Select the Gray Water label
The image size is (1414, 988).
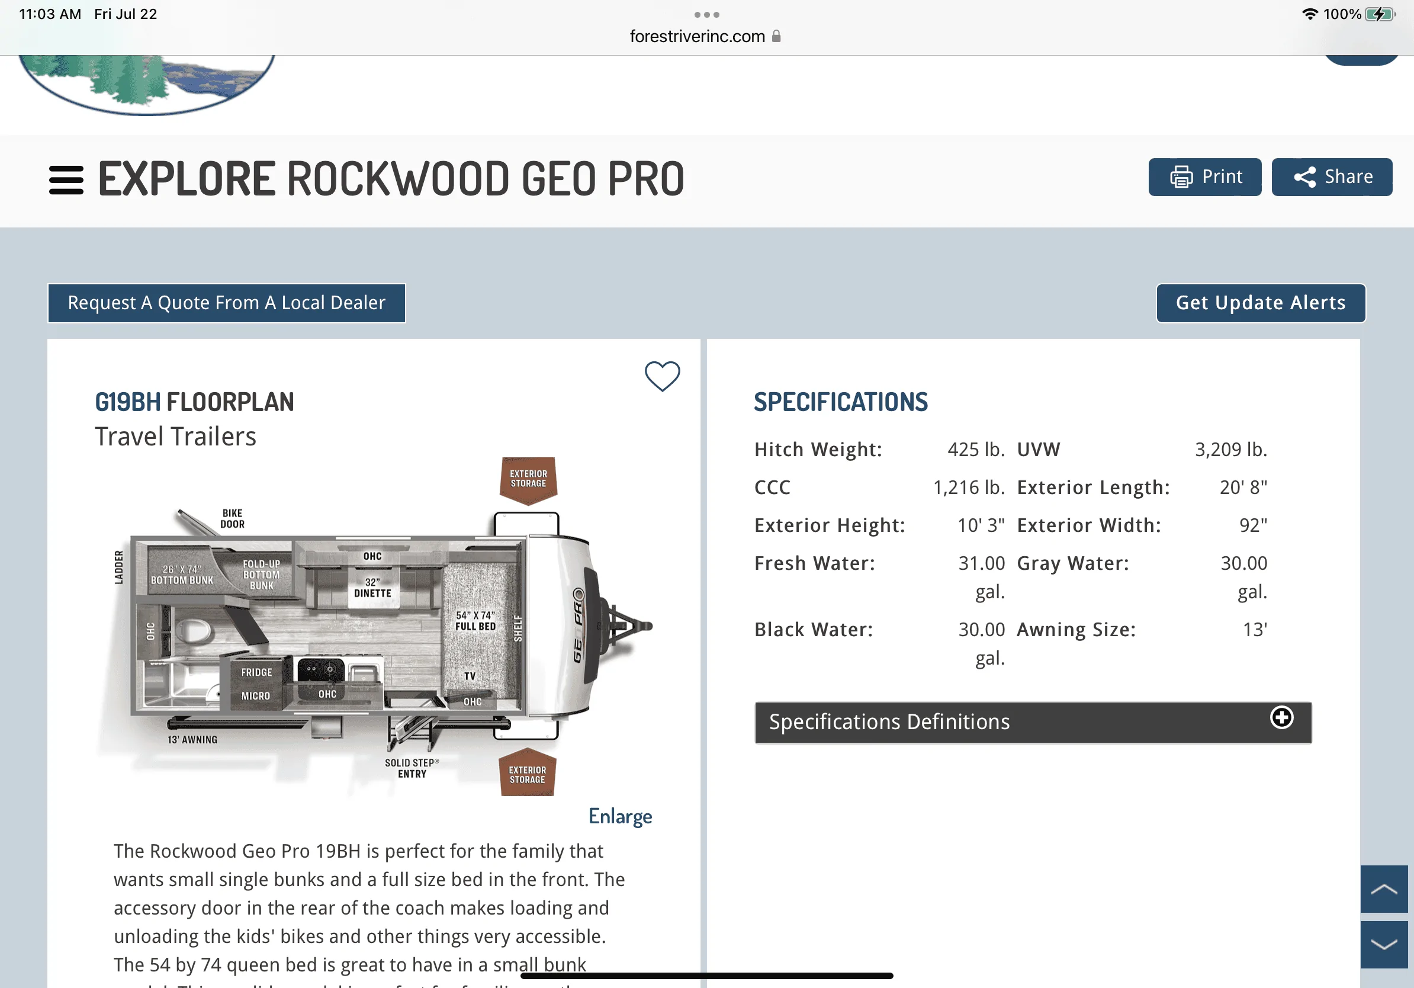point(1073,564)
